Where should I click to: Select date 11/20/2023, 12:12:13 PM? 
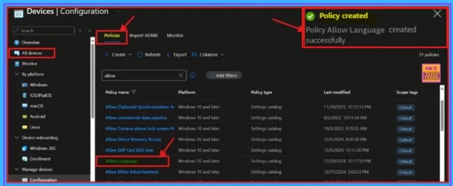coord(347,107)
